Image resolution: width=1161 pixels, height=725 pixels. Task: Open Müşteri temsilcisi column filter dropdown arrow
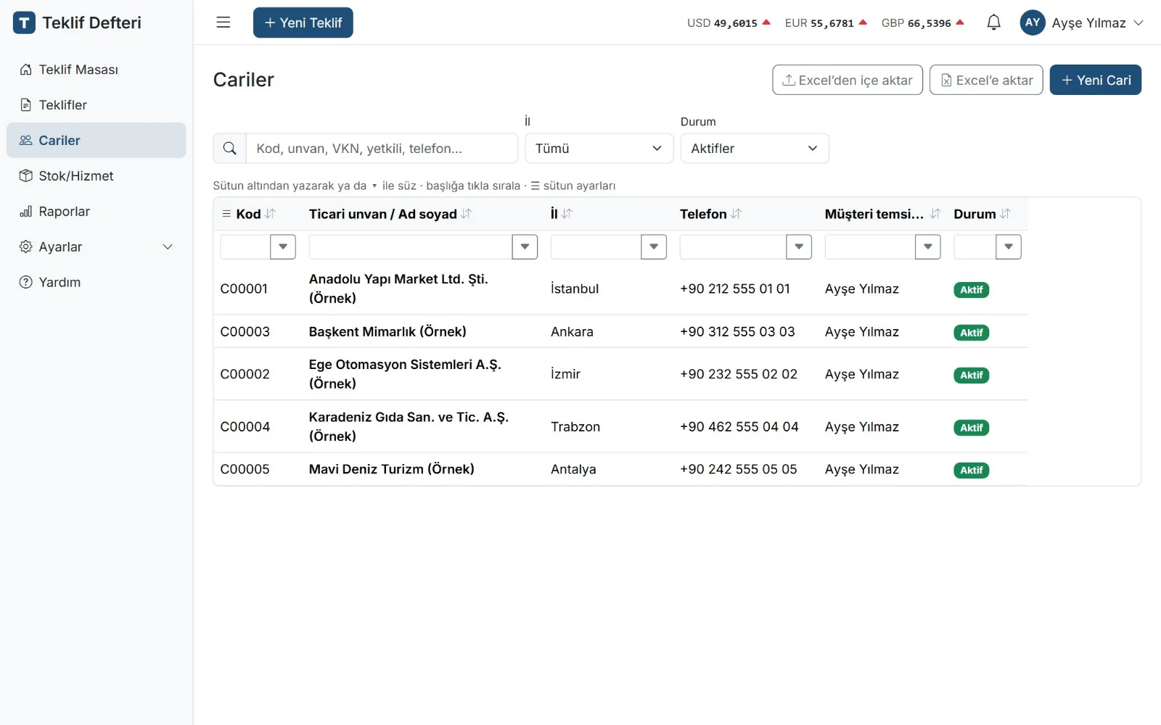tap(928, 247)
